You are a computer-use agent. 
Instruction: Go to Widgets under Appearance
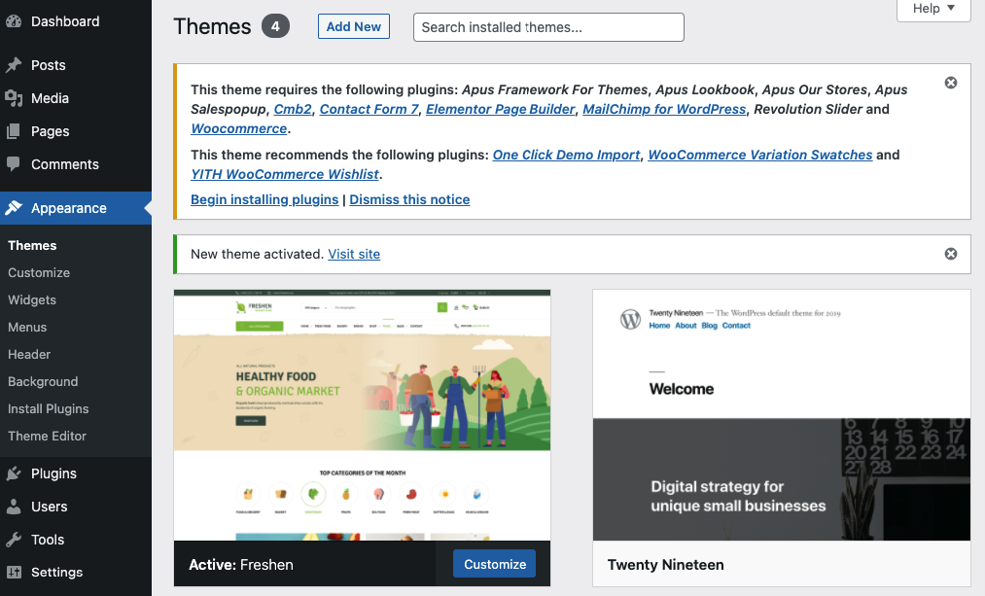pos(32,300)
